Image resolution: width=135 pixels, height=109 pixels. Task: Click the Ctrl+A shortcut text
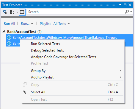tap(113, 92)
